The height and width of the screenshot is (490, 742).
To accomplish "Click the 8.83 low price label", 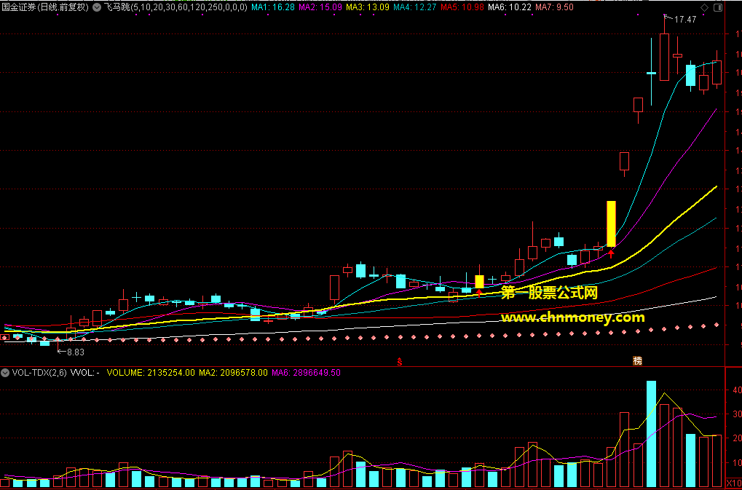I will (x=75, y=352).
